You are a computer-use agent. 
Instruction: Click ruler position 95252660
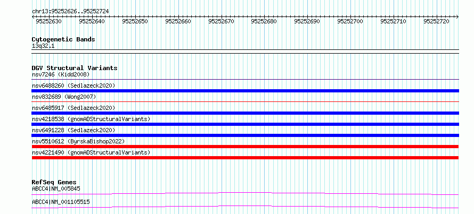pos(178,21)
